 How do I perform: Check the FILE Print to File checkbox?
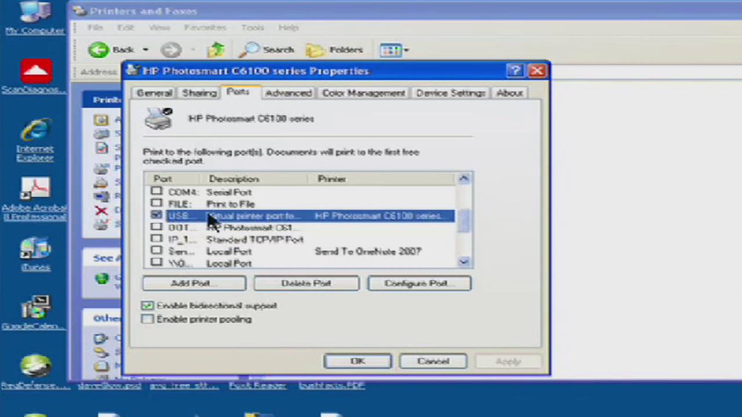[x=157, y=203]
